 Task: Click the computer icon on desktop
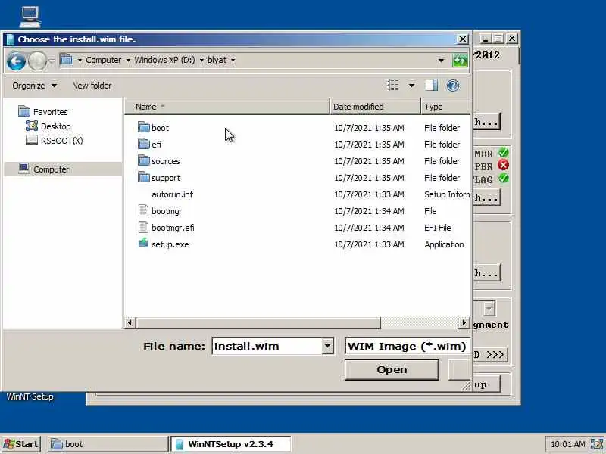tap(30, 17)
